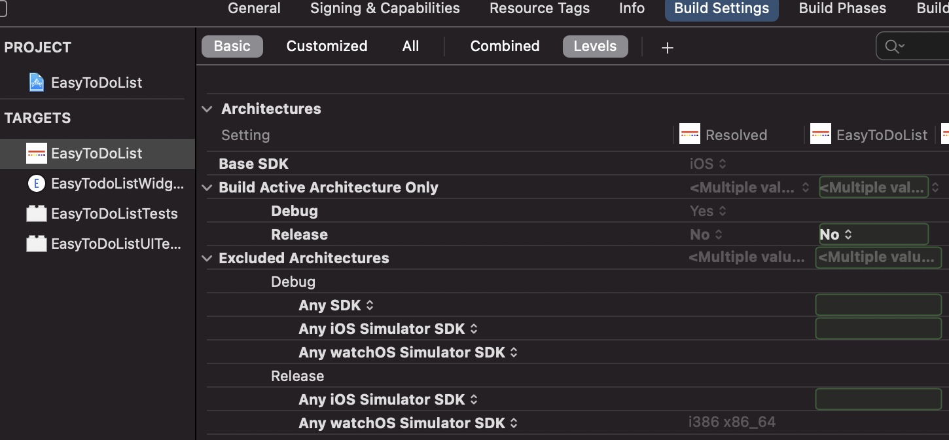The height and width of the screenshot is (440, 949).
Task: Open the Info tab
Action: point(632,9)
